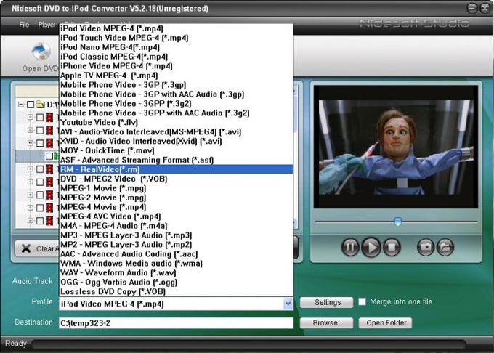
Task: Select 3GPP with AAC Audio (*.3g2)
Action: coord(176,113)
